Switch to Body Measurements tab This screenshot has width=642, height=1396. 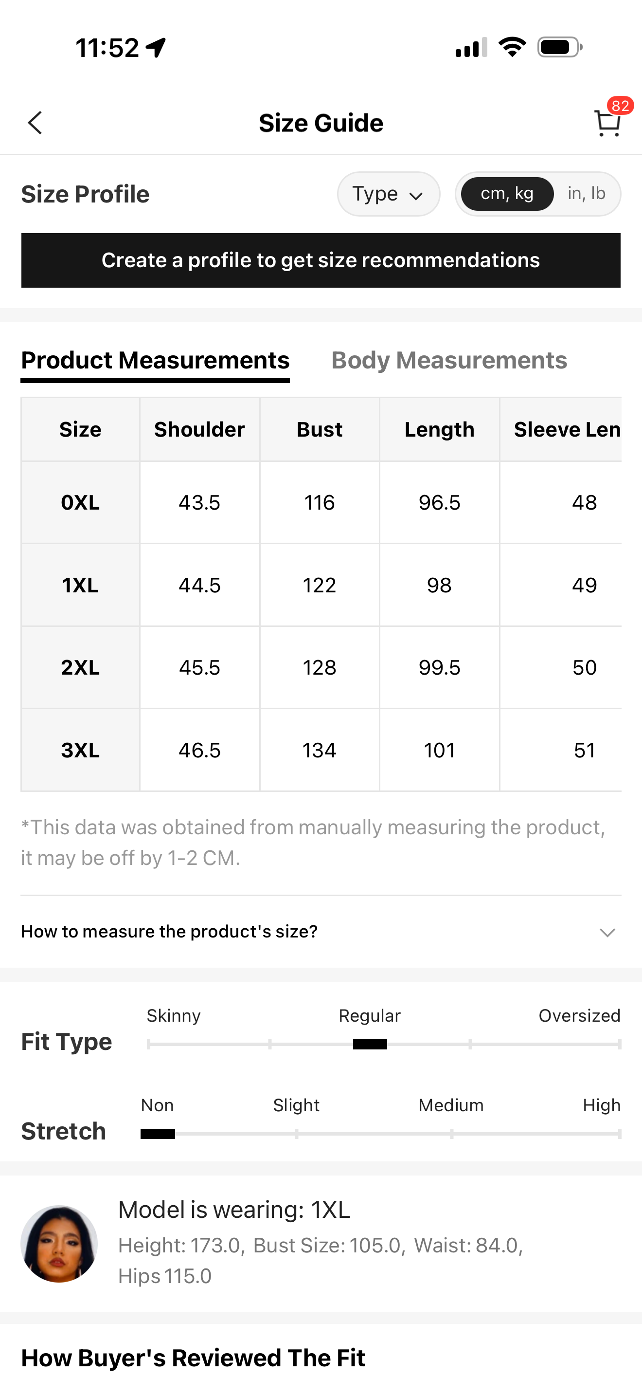pyautogui.click(x=449, y=360)
